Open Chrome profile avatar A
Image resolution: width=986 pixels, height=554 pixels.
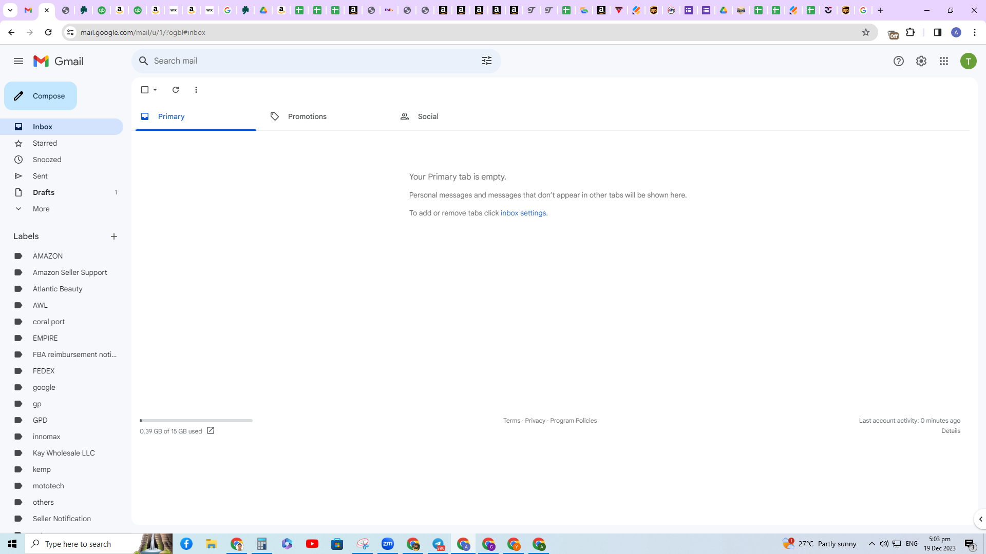956,32
